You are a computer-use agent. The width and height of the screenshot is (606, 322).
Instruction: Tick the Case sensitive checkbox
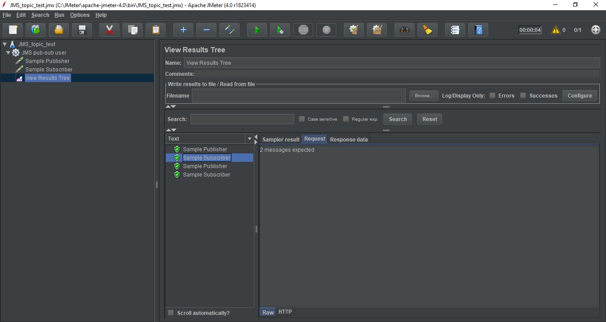click(302, 119)
